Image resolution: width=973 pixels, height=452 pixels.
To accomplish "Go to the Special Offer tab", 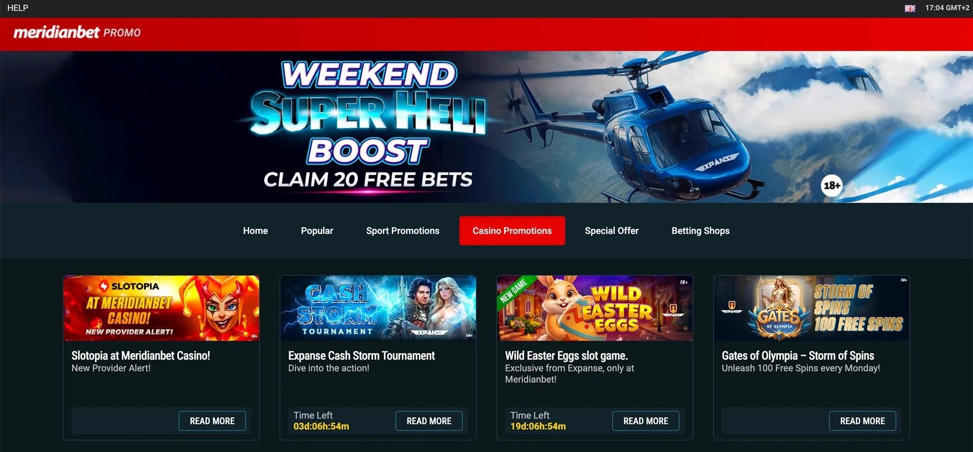I will pos(611,230).
